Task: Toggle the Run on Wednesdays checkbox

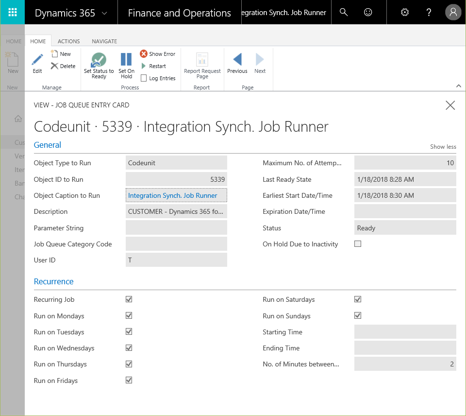Action: (x=129, y=347)
